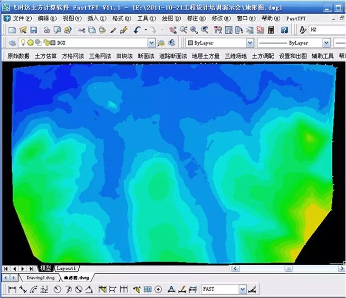Viewport: 346px width, 298px height.
Task: Click the Center Mark tool icon
Action: click(158, 289)
